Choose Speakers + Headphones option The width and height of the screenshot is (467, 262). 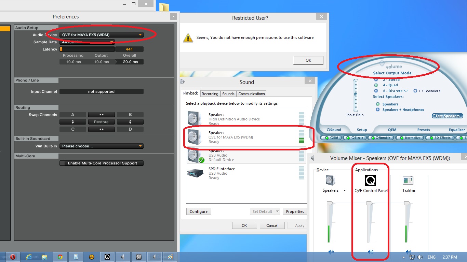(x=378, y=110)
